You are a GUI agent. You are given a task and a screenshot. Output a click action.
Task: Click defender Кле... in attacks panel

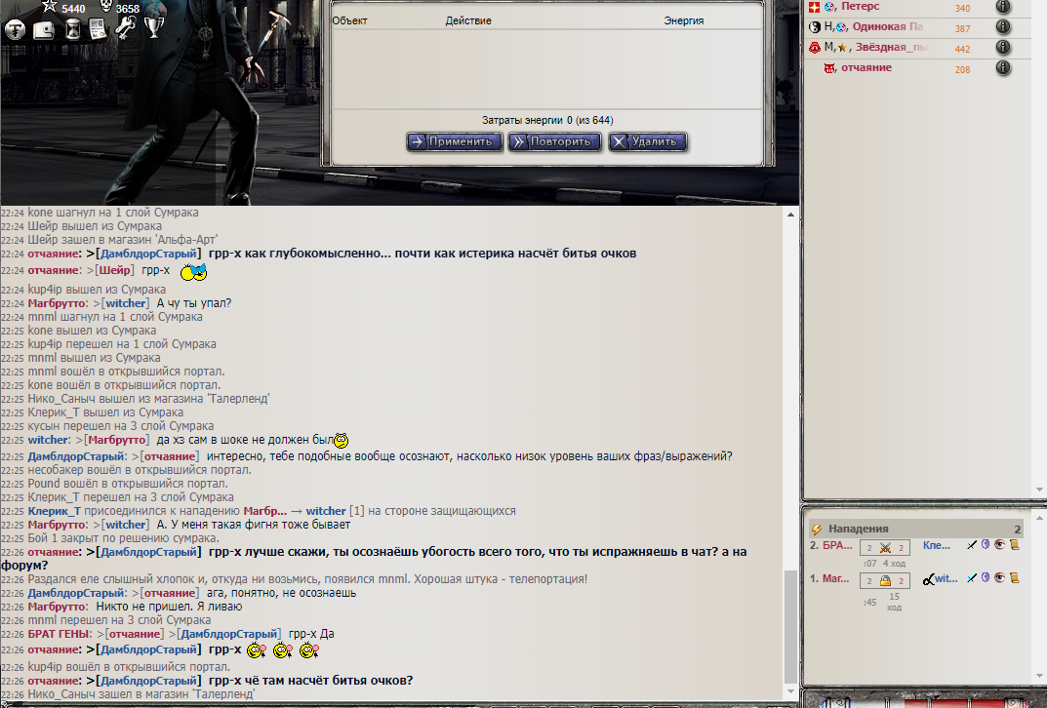pos(936,545)
